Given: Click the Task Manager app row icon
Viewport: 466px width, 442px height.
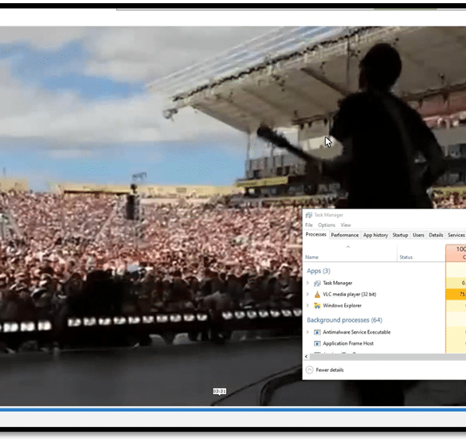Looking at the screenshot, I should [317, 283].
